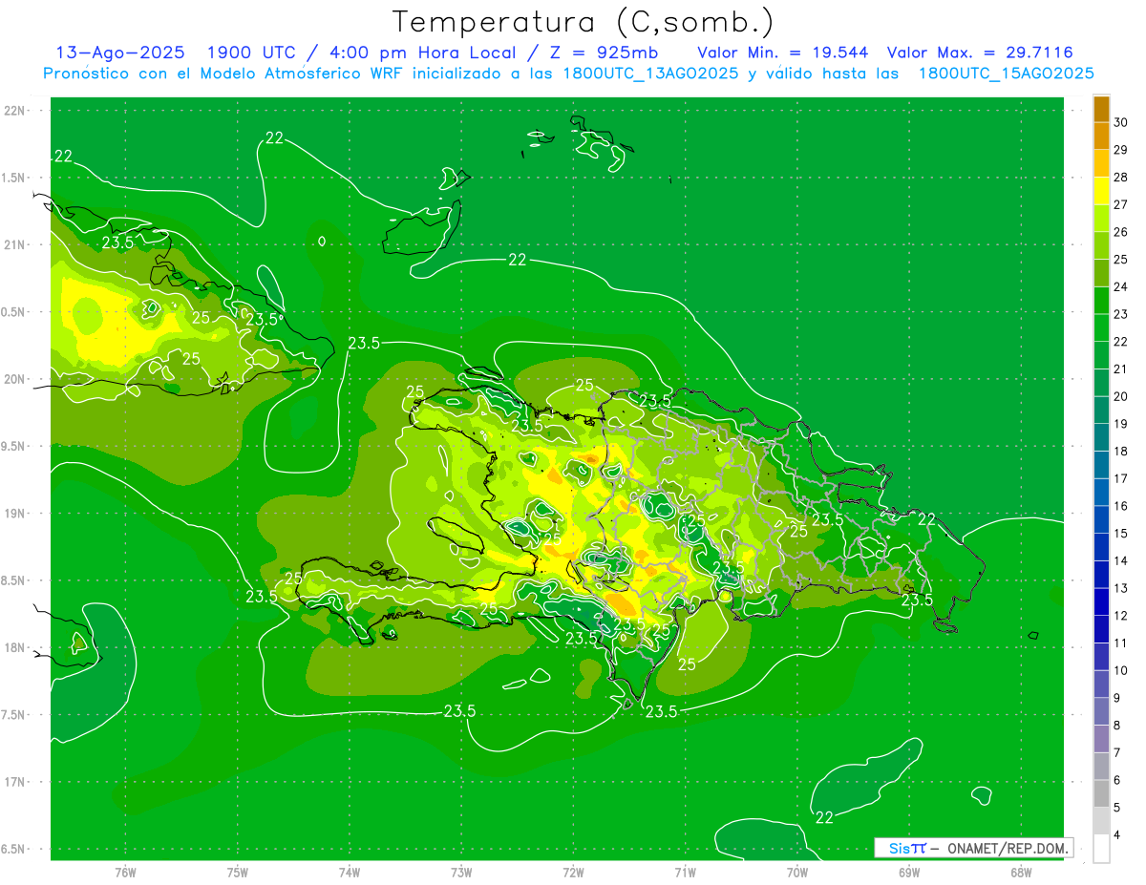Click the color bar label "30"

[x=1121, y=122]
